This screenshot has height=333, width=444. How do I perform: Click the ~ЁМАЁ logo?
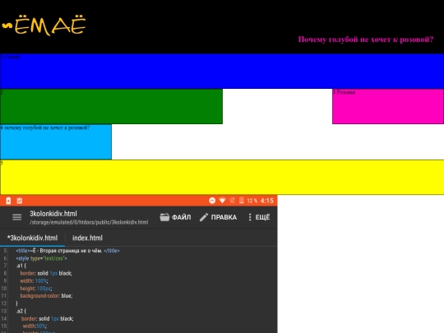tap(44, 25)
